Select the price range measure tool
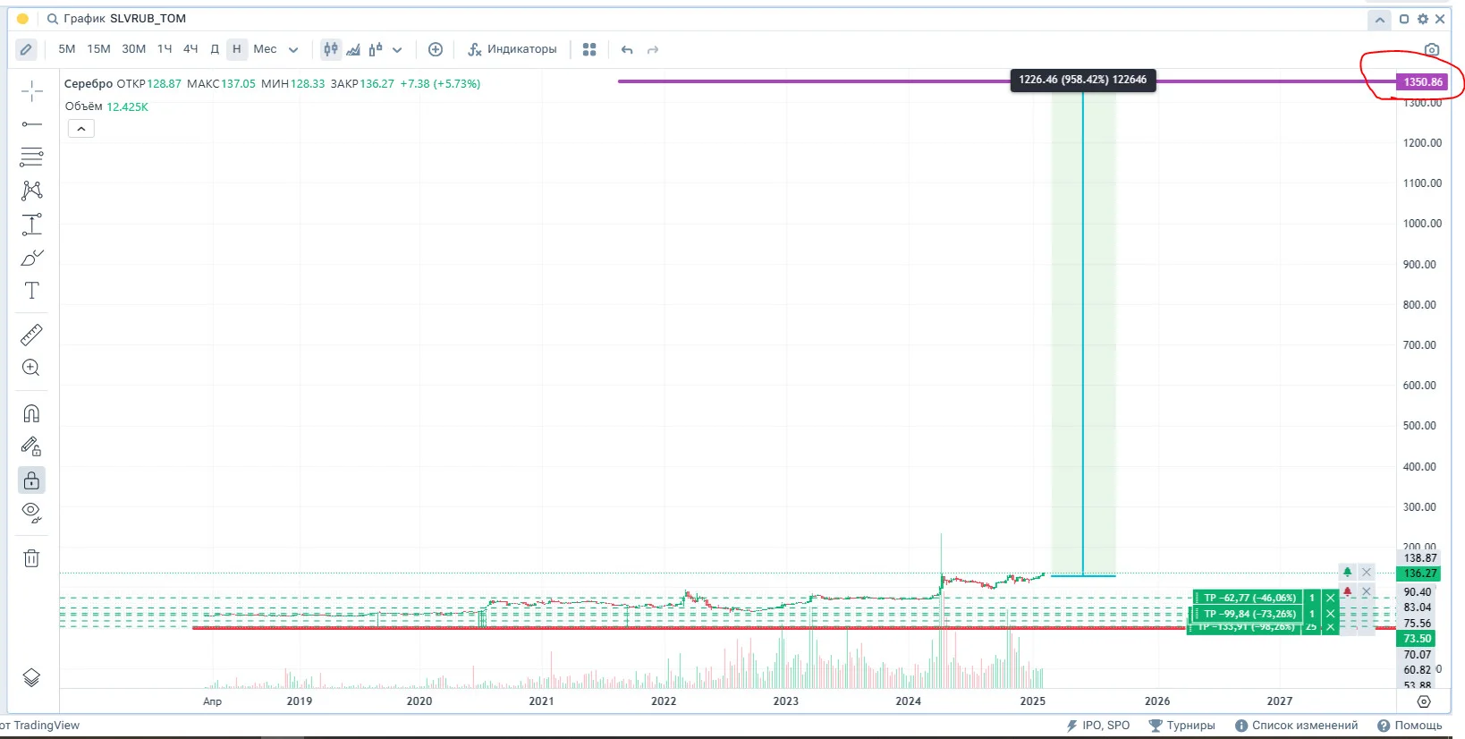Viewport: 1465px width, 739px height. (31, 224)
